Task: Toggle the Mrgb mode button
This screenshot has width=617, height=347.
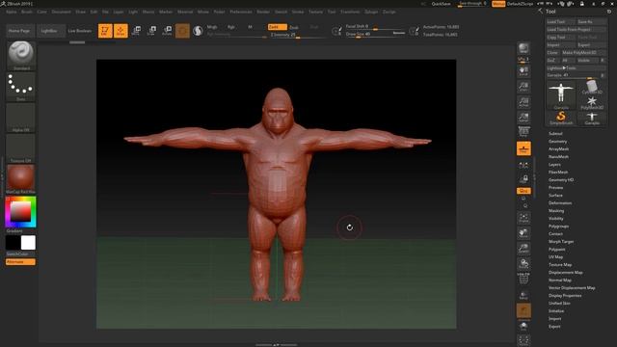Action: click(x=212, y=27)
